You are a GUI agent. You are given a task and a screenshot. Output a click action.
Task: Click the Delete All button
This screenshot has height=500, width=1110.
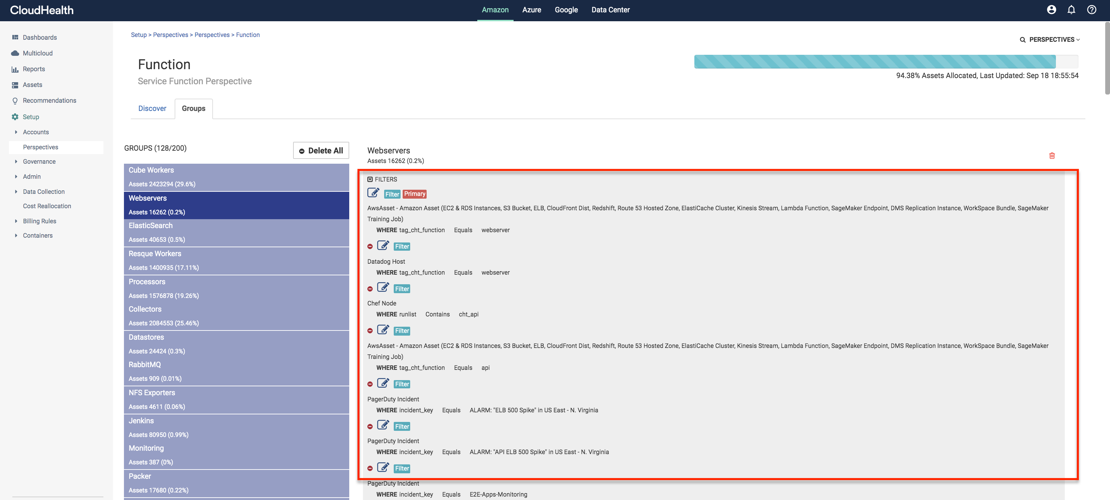tap(321, 150)
